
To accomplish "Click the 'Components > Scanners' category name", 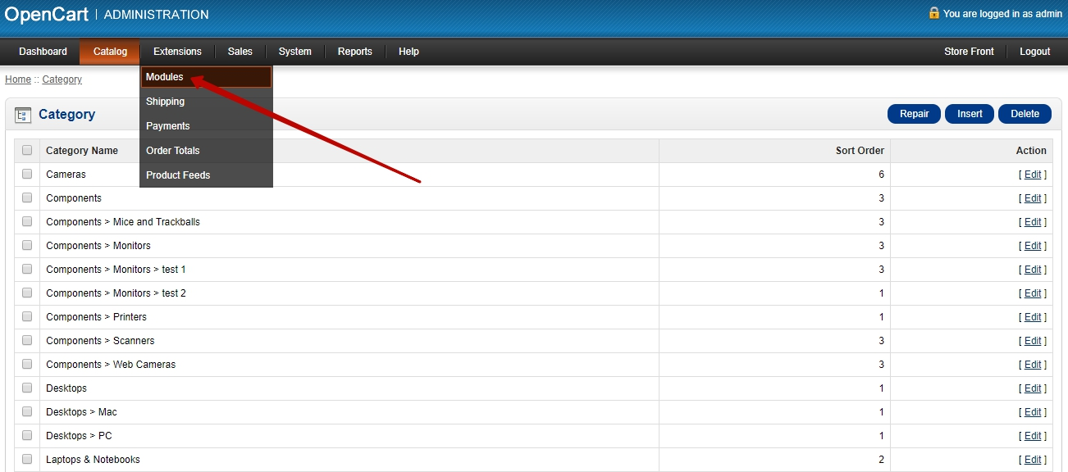I will 100,341.
